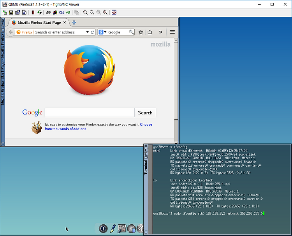
Task: Click the Transfer files icon in the toolbar
Action: (77, 12)
